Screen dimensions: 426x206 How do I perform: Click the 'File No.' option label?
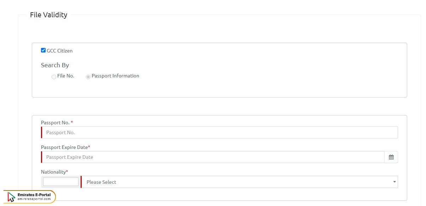coord(66,76)
